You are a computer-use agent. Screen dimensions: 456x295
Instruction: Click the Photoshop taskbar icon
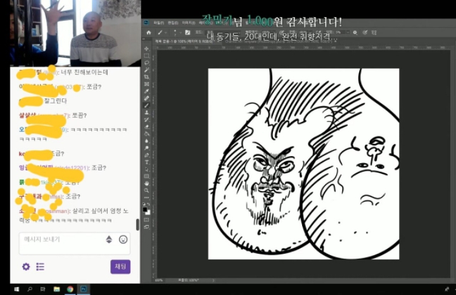coord(84,289)
